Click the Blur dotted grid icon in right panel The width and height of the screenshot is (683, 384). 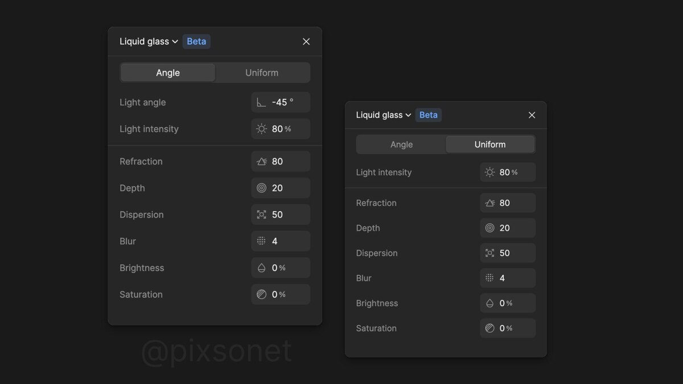(x=489, y=278)
